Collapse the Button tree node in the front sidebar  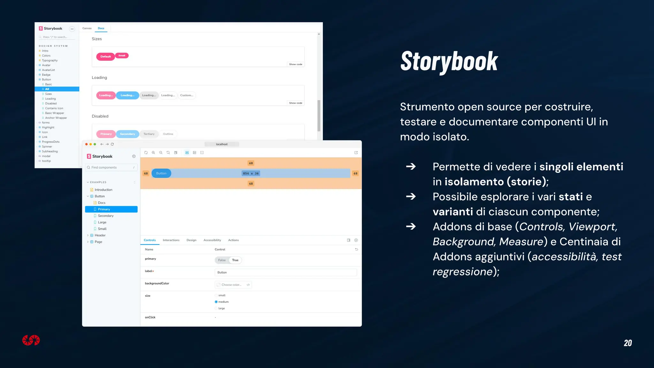point(88,196)
